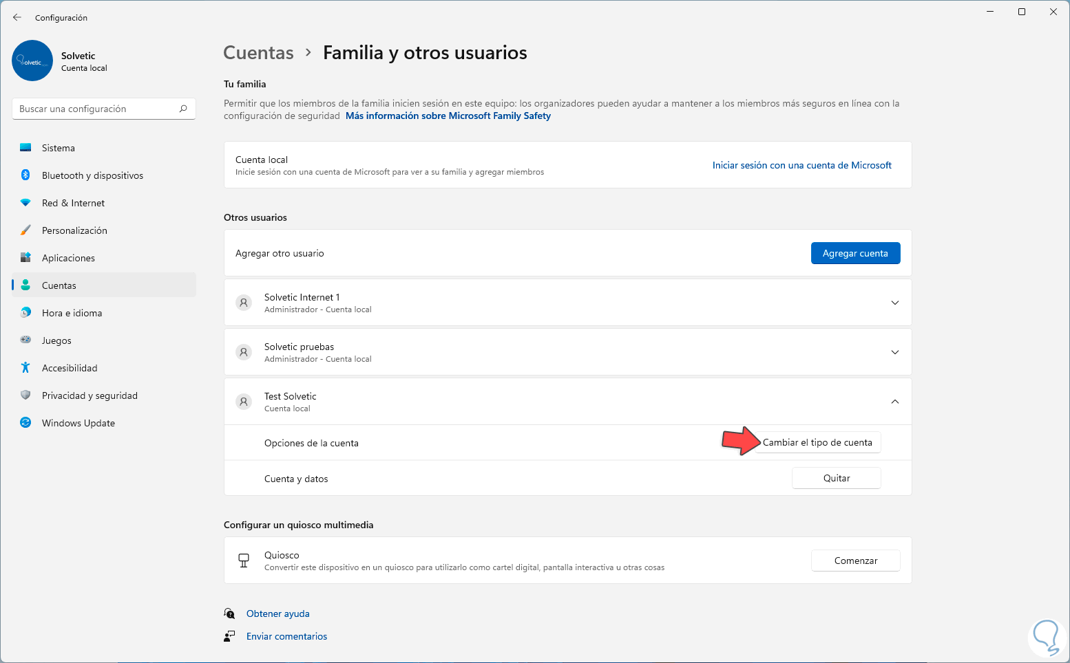The width and height of the screenshot is (1070, 663).
Task: Navigate to Cuentas breadcrumb
Action: 258,53
